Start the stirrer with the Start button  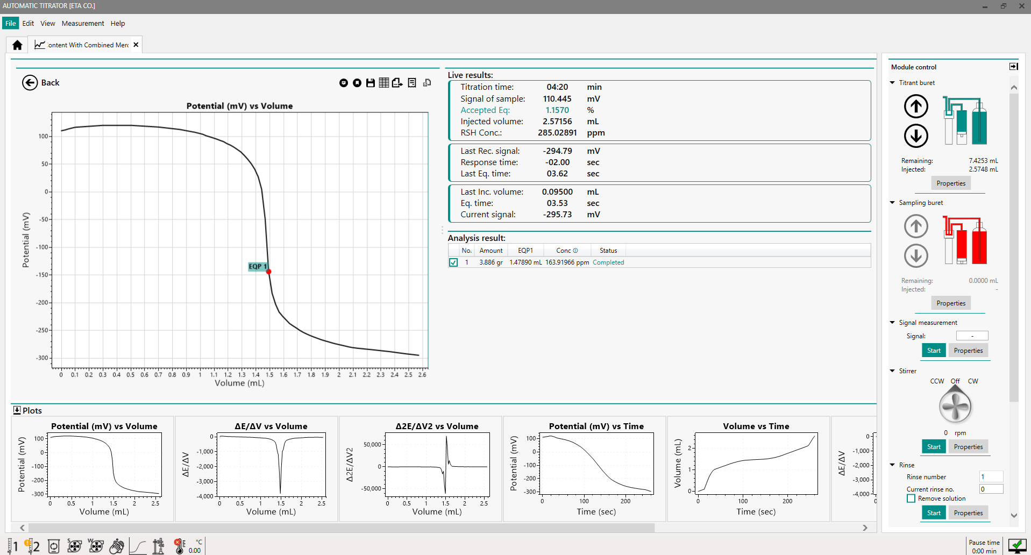tap(934, 447)
